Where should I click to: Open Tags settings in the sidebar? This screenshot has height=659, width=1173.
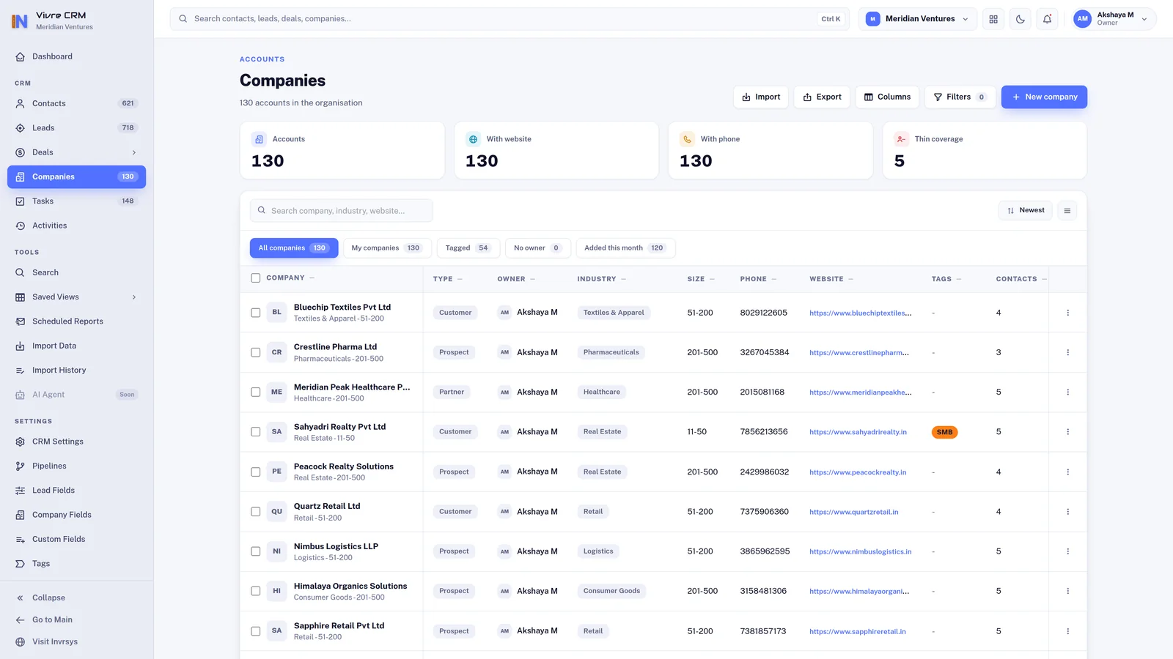76,564
